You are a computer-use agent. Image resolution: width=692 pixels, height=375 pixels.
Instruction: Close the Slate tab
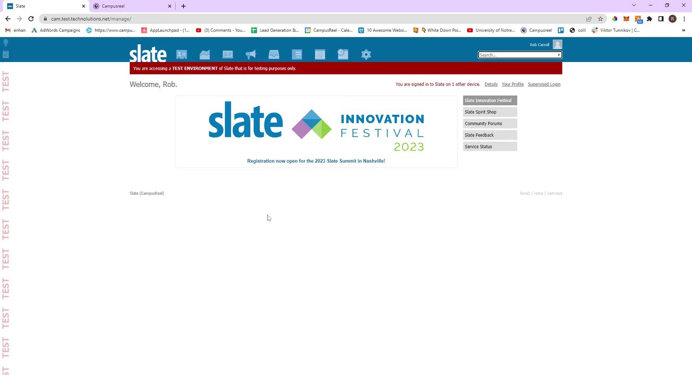point(83,6)
